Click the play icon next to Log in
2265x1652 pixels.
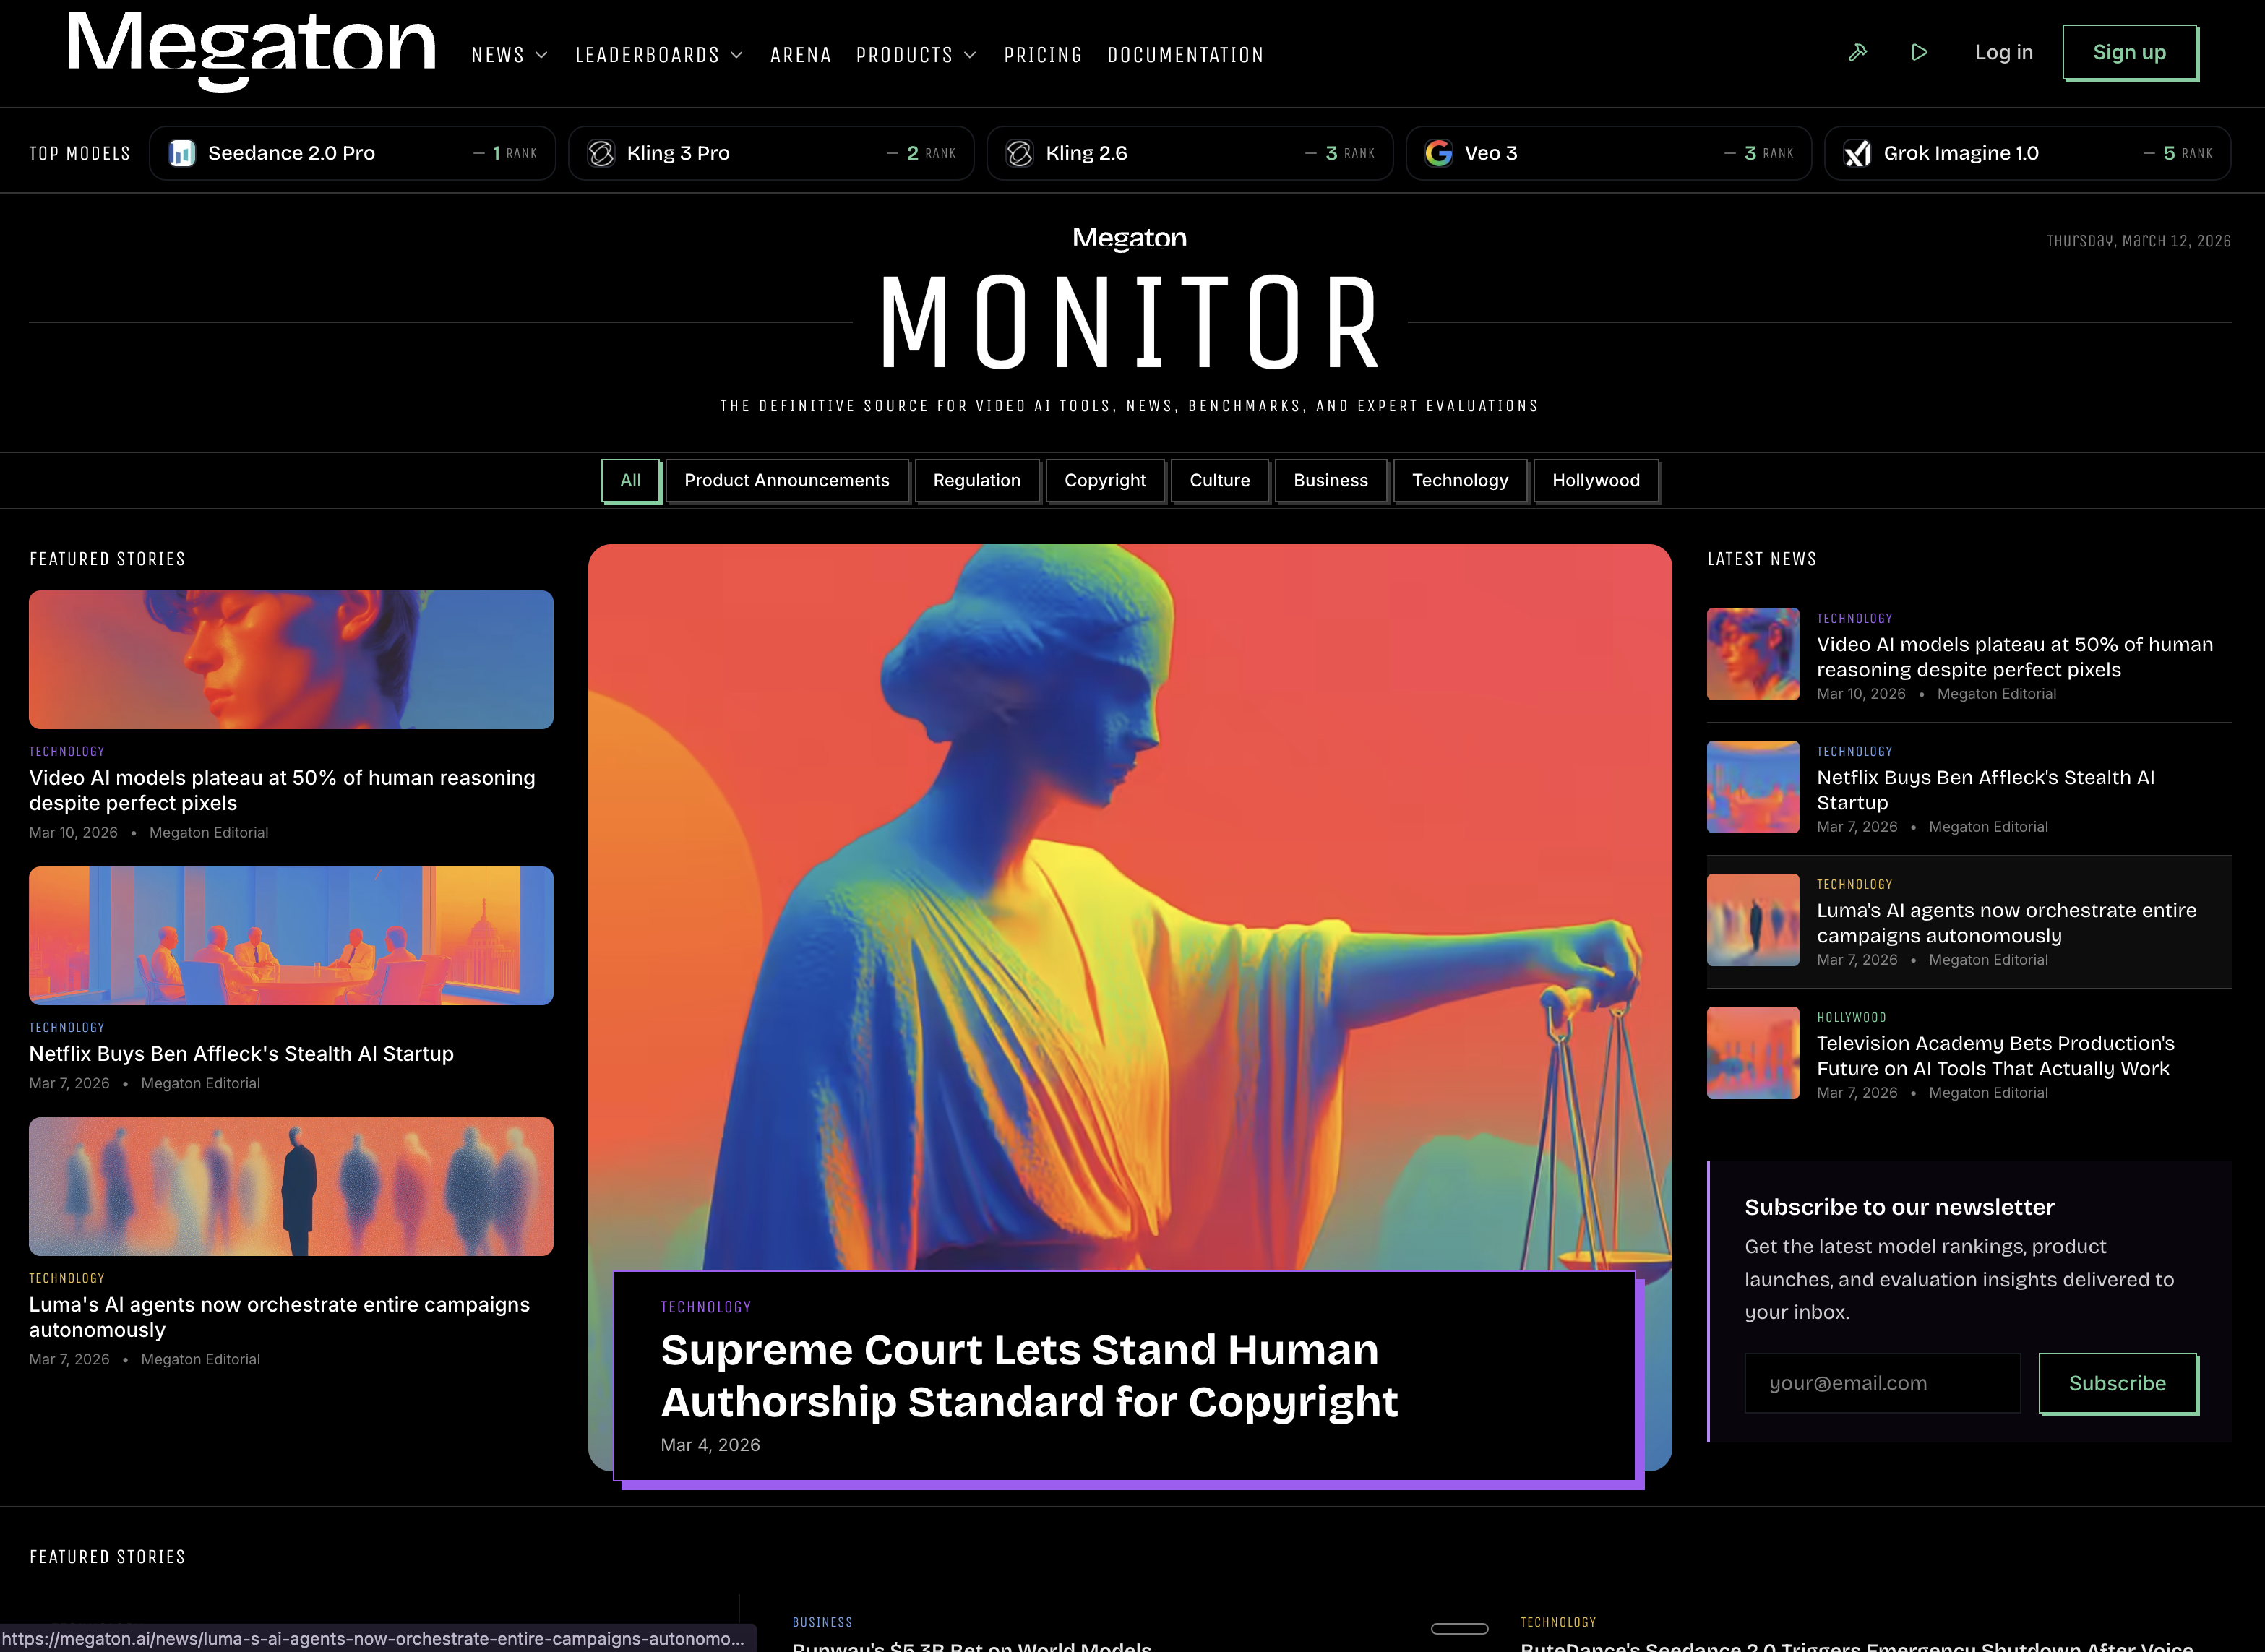(x=1919, y=52)
